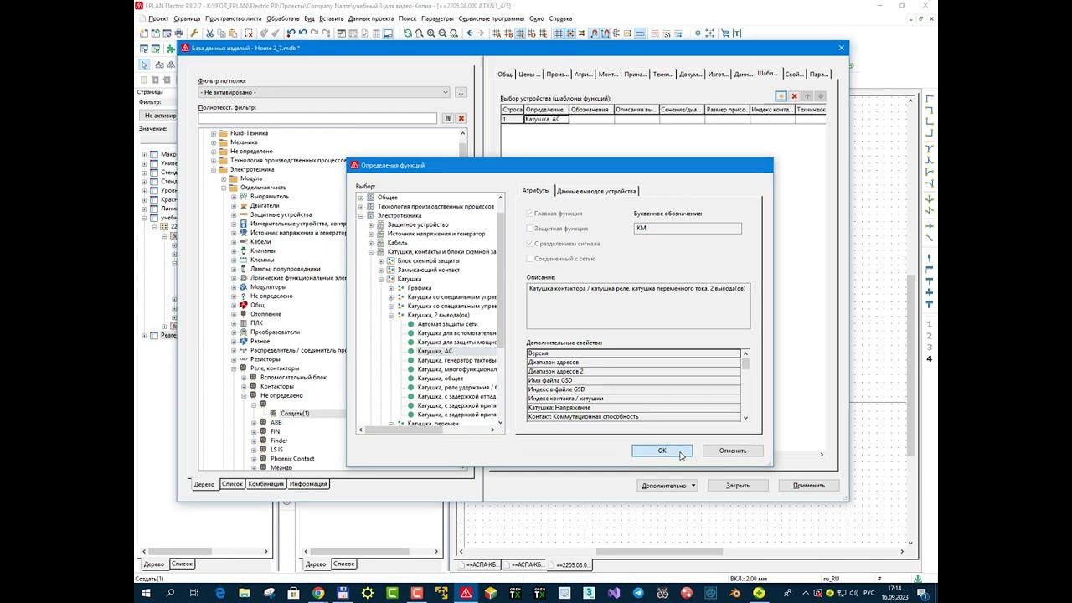
Task: Click the 'Закрыть' button
Action: click(738, 485)
